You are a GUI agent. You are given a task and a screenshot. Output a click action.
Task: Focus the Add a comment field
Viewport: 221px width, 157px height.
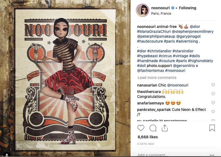coord(172,155)
